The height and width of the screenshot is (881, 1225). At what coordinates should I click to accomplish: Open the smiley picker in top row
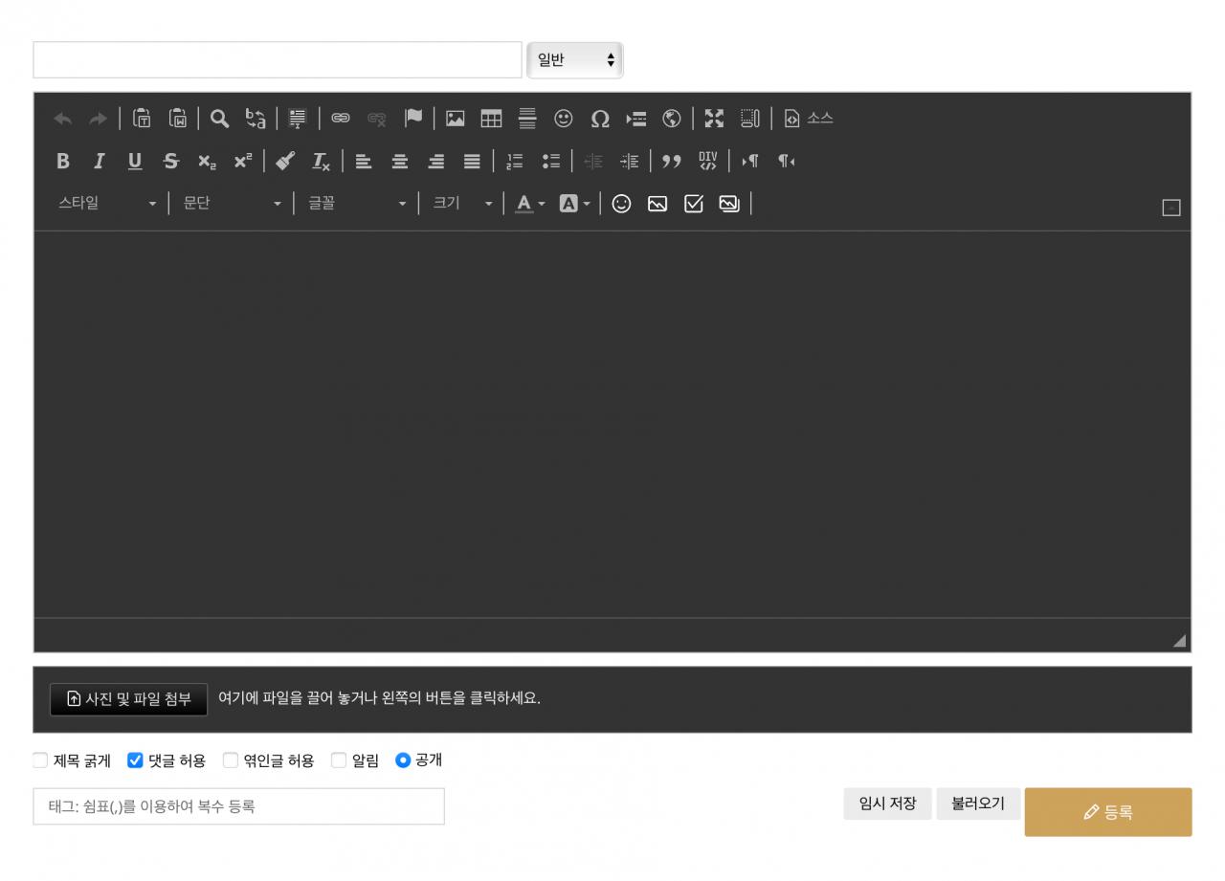pos(564,119)
